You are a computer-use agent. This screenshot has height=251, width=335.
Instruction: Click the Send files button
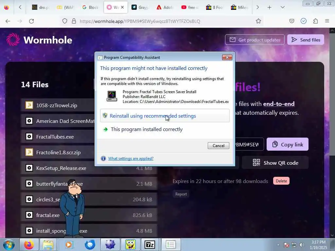pyautogui.click(x=306, y=40)
